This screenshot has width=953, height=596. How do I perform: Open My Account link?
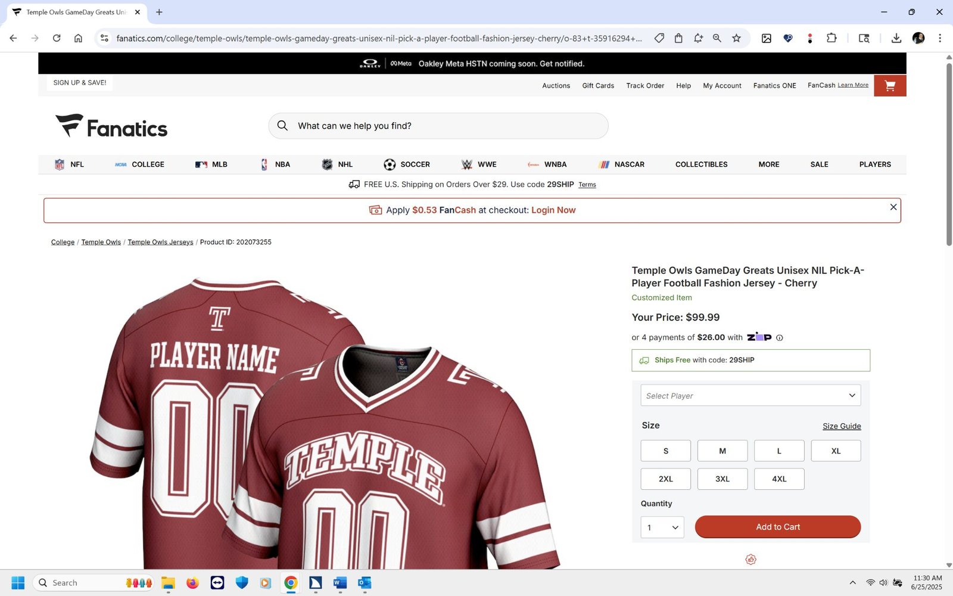[722, 86]
